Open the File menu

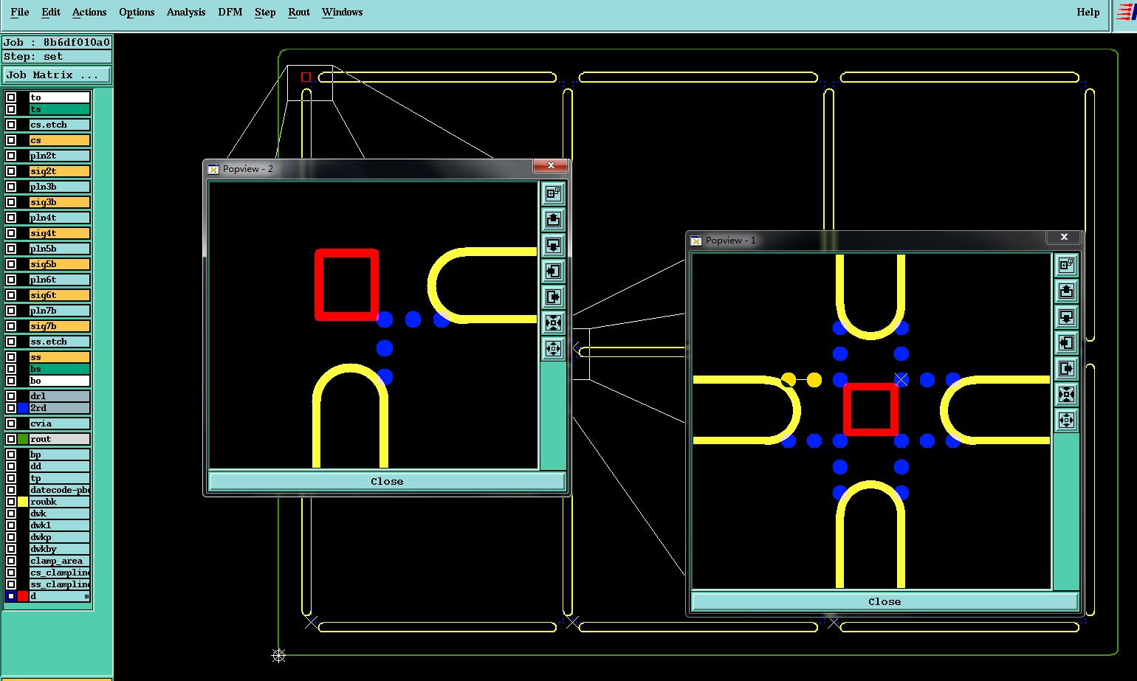click(x=20, y=12)
